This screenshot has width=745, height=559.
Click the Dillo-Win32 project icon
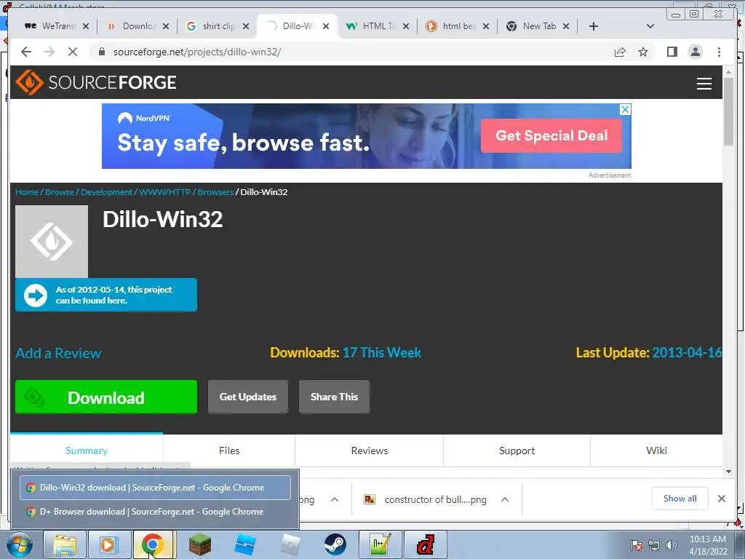point(52,242)
